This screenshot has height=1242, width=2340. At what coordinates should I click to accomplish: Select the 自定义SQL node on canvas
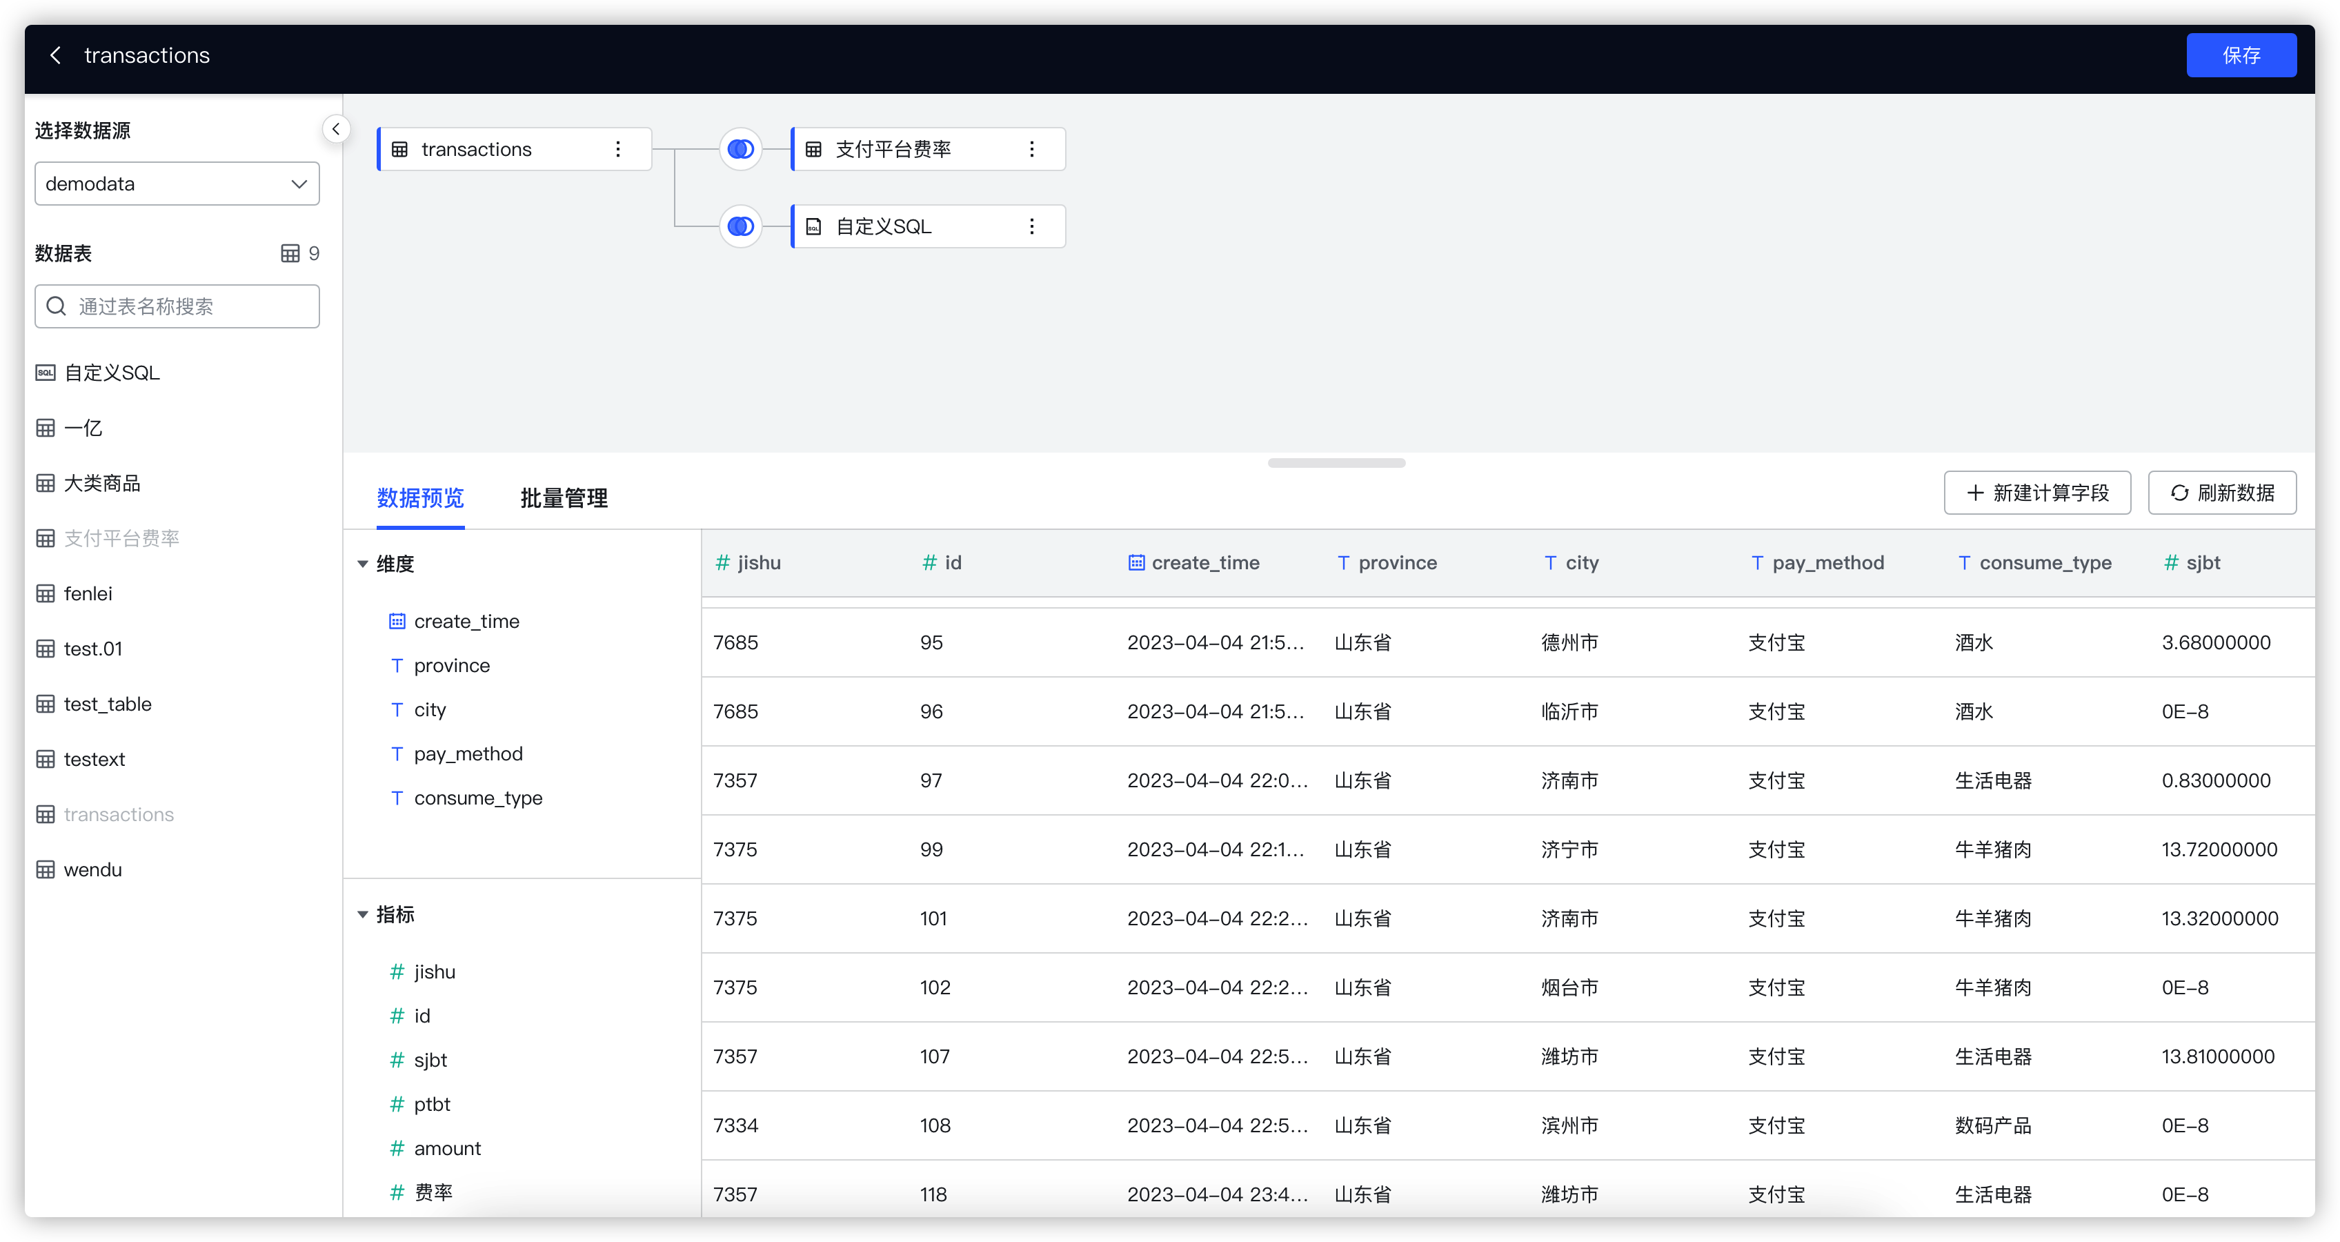(x=927, y=226)
